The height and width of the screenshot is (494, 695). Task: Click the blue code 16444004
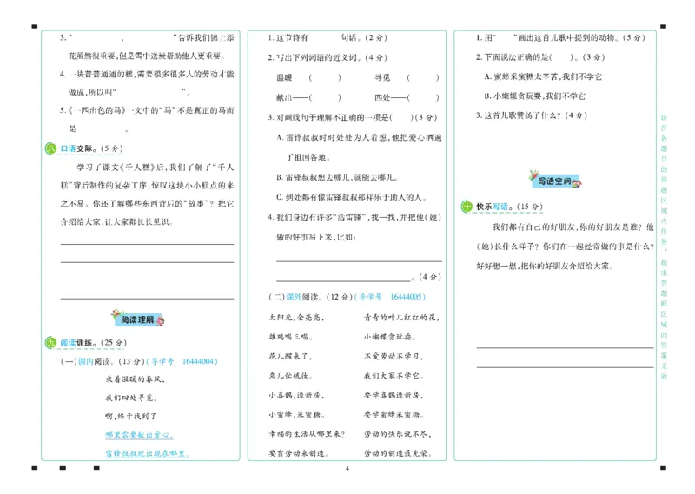(200, 361)
